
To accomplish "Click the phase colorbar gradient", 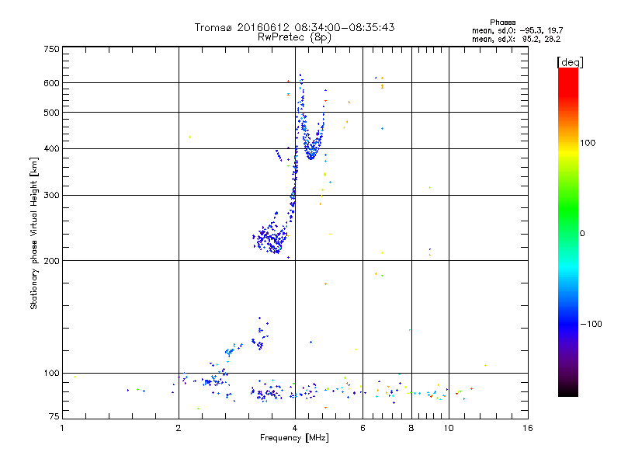I will 568,231.
